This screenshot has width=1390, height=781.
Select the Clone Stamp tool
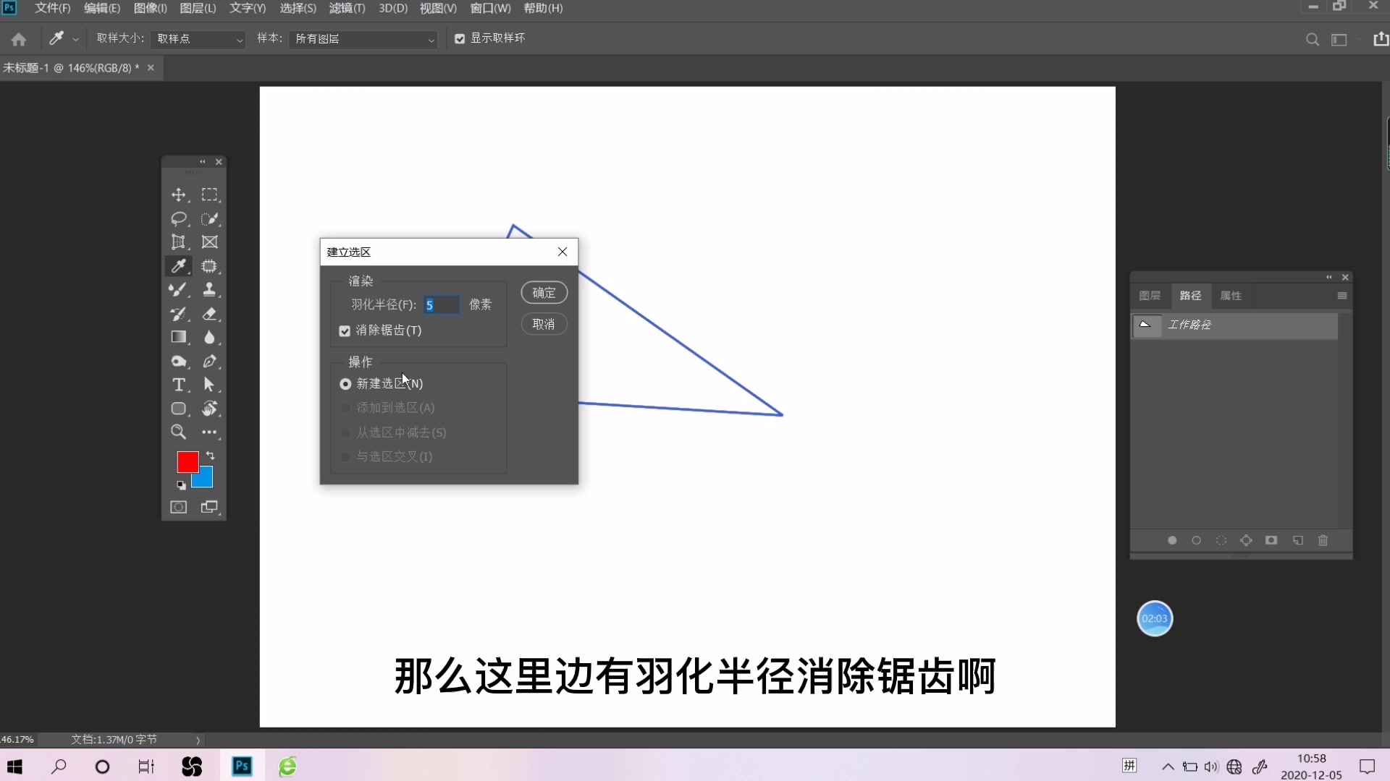(209, 290)
